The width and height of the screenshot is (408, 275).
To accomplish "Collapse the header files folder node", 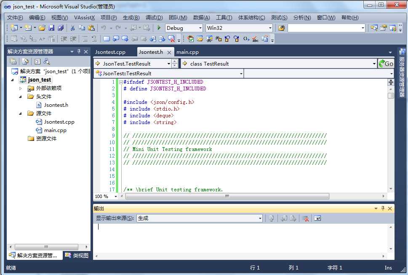I will [x=21, y=97].
